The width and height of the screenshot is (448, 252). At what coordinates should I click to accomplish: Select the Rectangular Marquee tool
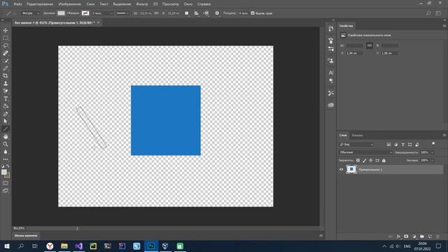(6, 38)
